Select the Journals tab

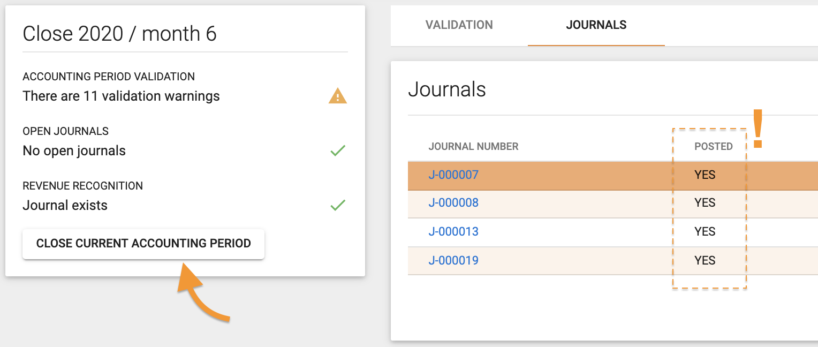[x=596, y=25]
